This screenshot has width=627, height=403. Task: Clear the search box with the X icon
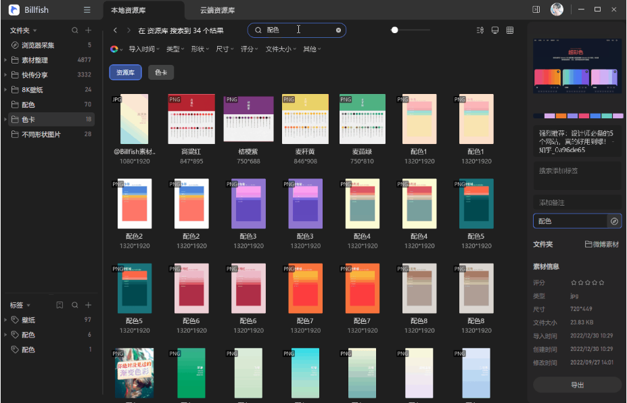[x=338, y=30]
